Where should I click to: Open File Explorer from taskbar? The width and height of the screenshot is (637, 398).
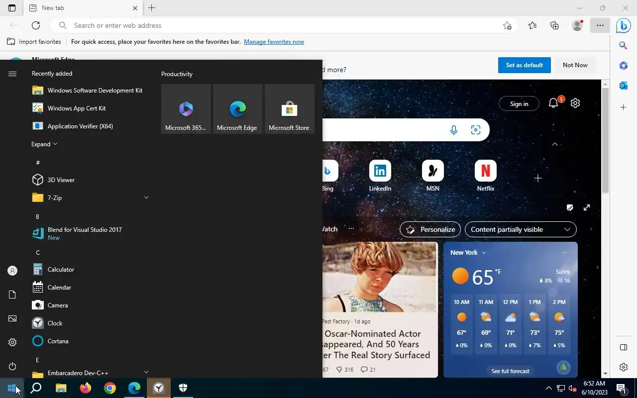coord(61,388)
